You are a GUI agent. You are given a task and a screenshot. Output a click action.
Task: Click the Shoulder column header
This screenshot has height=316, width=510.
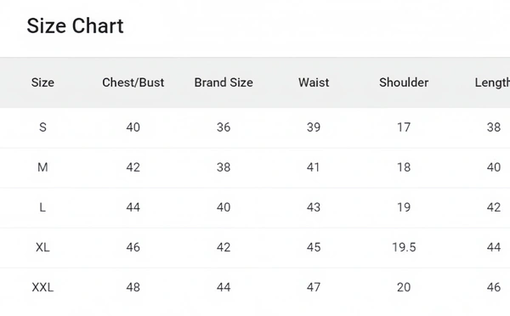click(404, 82)
